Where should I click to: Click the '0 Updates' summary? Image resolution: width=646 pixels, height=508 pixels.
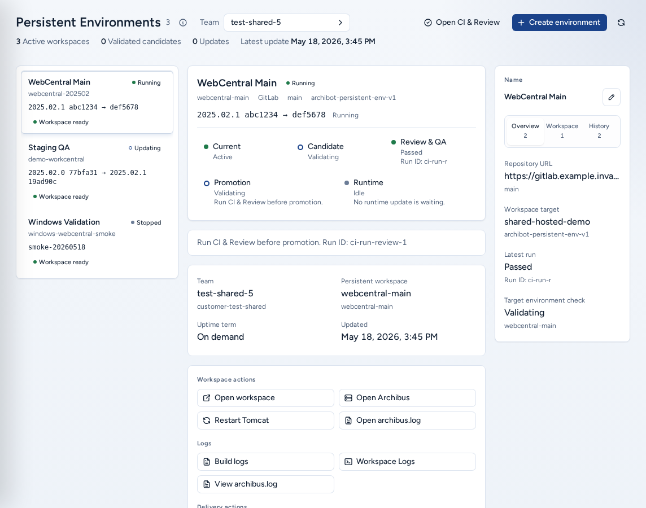point(211,42)
